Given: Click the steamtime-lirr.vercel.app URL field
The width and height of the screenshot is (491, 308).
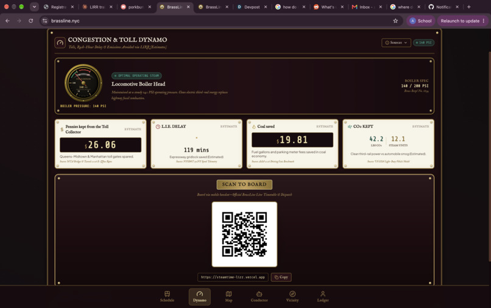Looking at the screenshot, I should [x=233, y=277].
